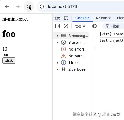Select the 3 messages list icon
124x120 pixels.
[64, 36]
